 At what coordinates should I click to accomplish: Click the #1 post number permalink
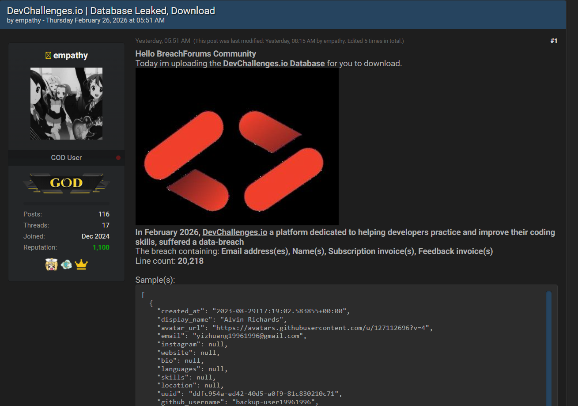(554, 41)
